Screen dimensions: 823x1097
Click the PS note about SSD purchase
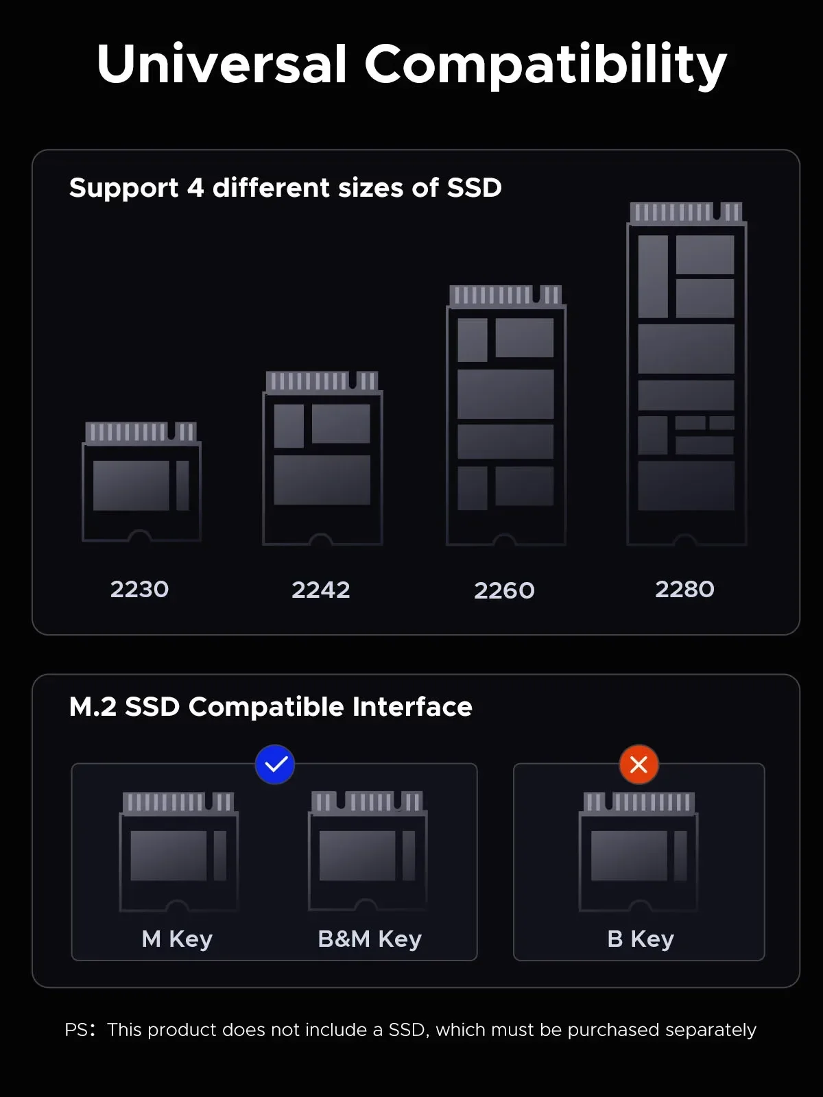[411, 1030]
